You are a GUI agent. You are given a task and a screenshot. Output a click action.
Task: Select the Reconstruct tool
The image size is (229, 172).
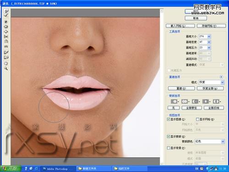6,15
